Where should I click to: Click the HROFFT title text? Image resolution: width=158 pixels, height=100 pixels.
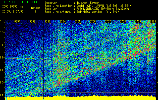(16, 2)
